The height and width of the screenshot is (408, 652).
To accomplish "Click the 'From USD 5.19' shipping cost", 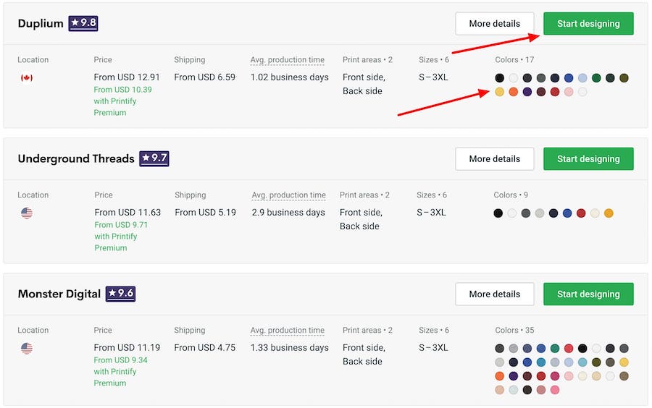I will 206,213.
